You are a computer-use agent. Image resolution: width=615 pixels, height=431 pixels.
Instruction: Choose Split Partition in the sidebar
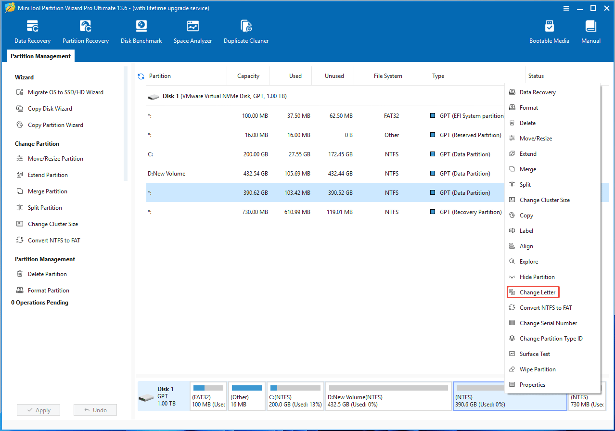tap(39, 208)
